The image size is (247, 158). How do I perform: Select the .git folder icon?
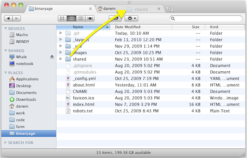pyautogui.click(x=68, y=33)
